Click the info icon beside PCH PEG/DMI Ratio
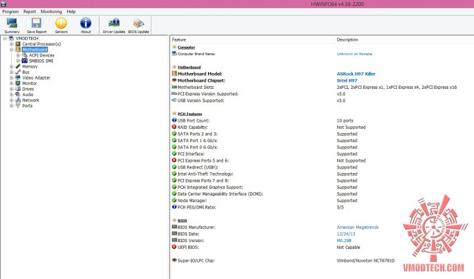This screenshot has height=279, width=474. click(174, 207)
